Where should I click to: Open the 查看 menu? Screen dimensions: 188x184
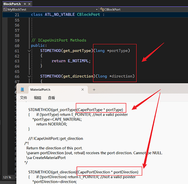51,98
